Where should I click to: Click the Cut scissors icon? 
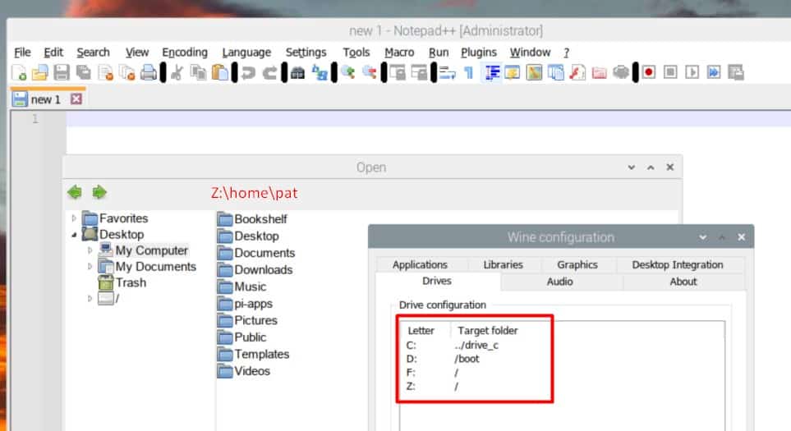coord(177,72)
